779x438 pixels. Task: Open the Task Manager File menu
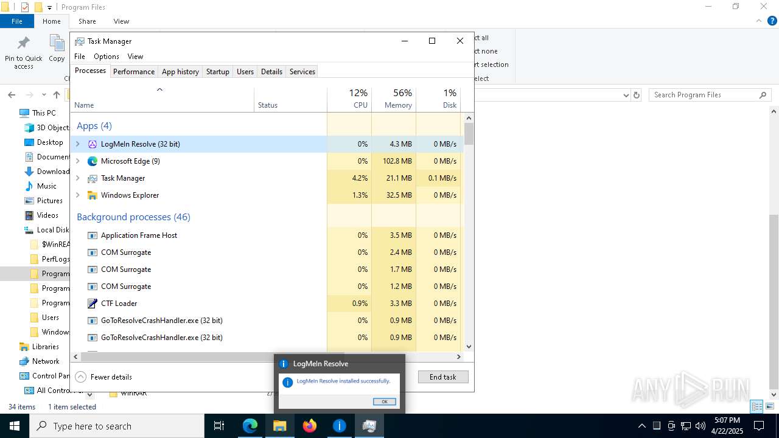[80, 57]
